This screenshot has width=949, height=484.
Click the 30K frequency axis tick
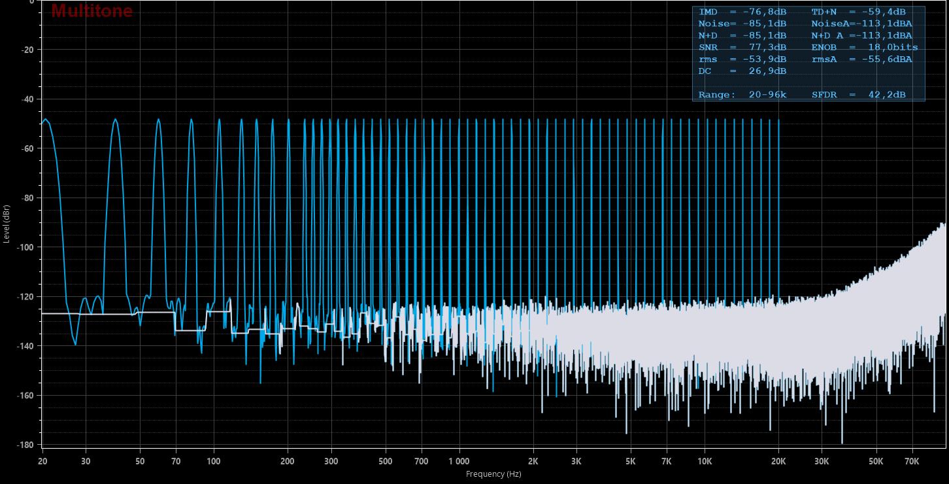[x=822, y=461]
